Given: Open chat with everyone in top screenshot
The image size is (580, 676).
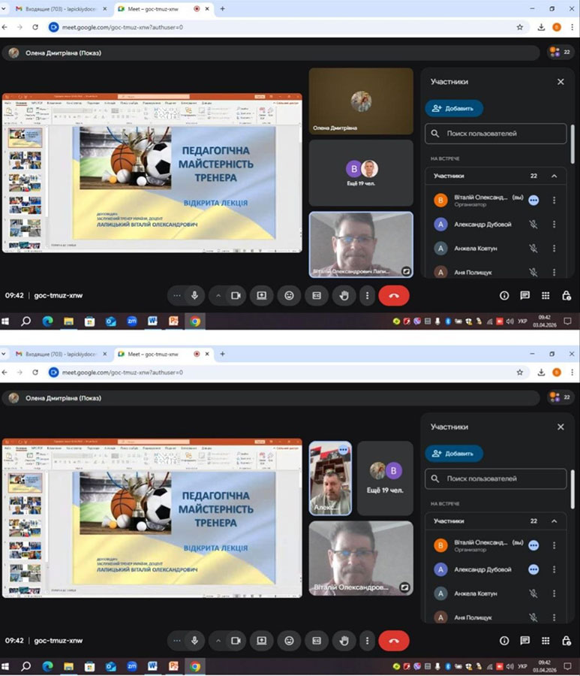Looking at the screenshot, I should [x=525, y=296].
